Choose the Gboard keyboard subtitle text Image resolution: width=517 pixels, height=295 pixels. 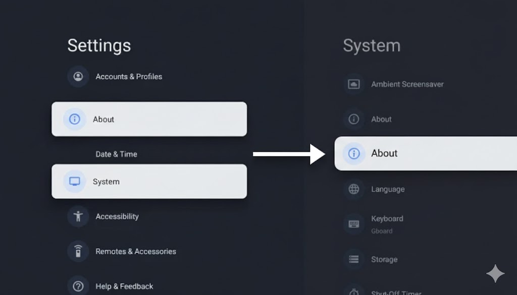point(382,231)
